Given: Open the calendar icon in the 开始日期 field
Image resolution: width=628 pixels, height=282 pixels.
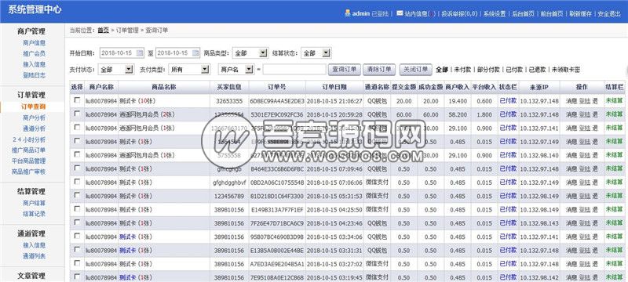Looking at the screenshot, I should click(x=140, y=52).
